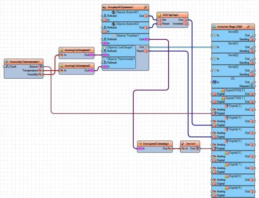Click Serial[0] Sending pin icon

click(x=251, y=39)
